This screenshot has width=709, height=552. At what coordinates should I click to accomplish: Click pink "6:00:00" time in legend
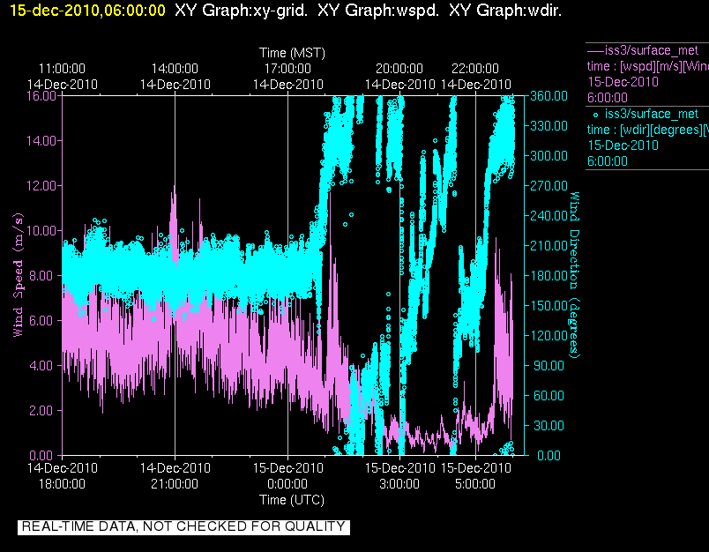[608, 98]
